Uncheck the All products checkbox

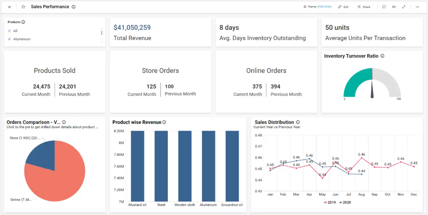click(x=9, y=30)
